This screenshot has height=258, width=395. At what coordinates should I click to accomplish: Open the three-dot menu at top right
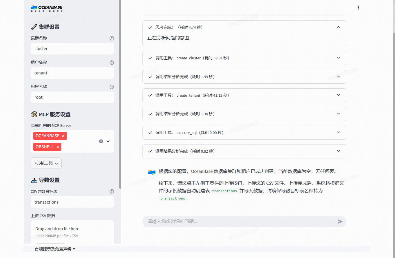359,7
